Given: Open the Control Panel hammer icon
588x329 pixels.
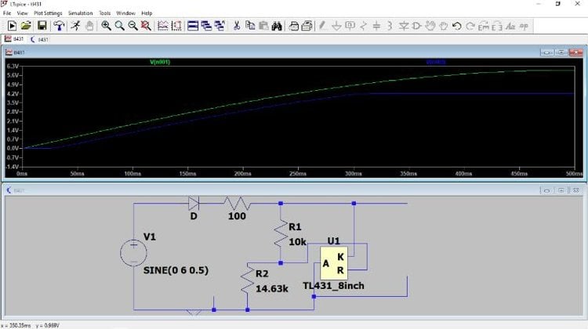Looking at the screenshot, I should pos(59,26).
